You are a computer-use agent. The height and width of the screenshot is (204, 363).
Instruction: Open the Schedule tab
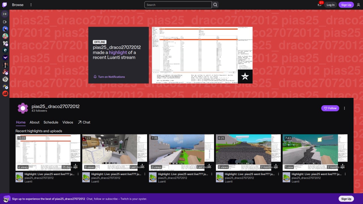click(x=51, y=122)
